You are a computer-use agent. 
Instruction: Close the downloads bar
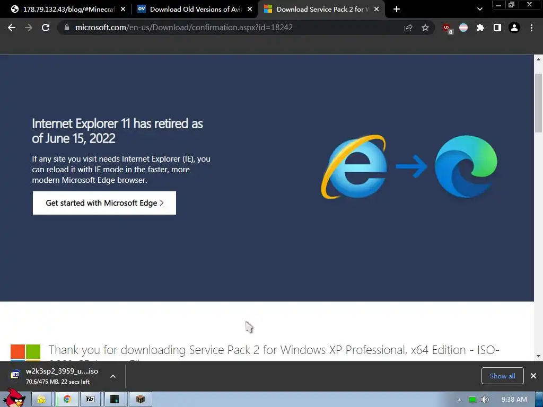(533, 376)
